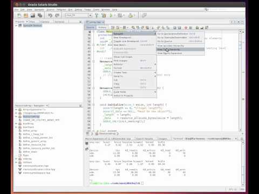259x194 pixels.
Task: Open the Debug Project dropdown arrow
Action: (124, 16)
